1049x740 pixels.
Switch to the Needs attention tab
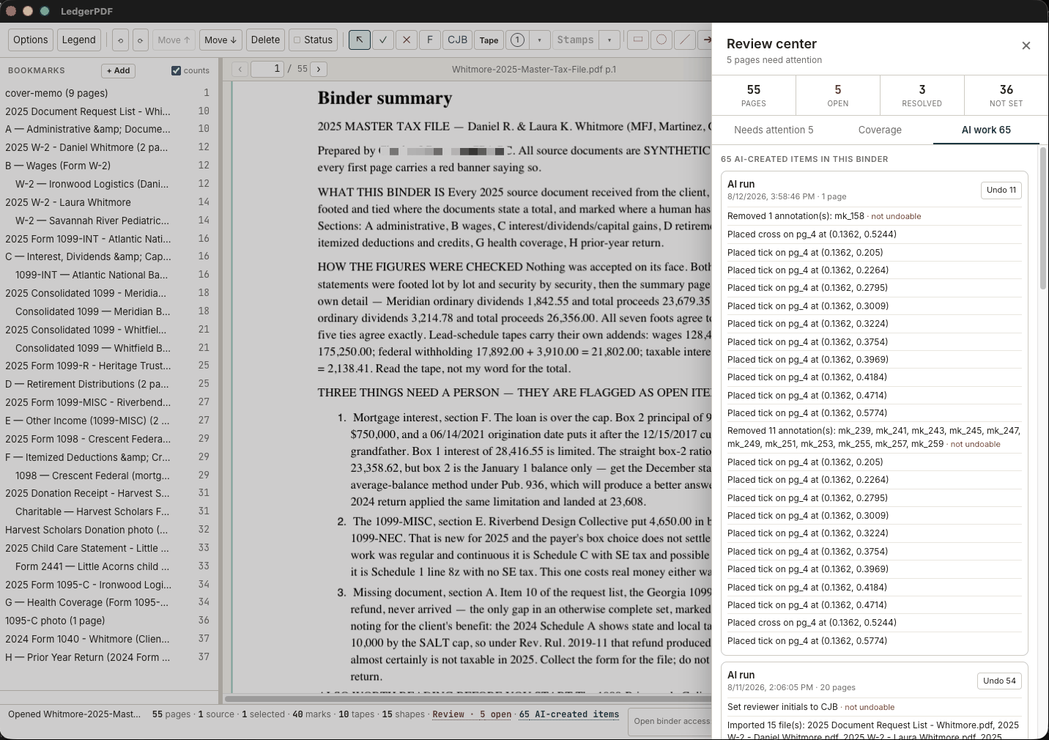[774, 130]
